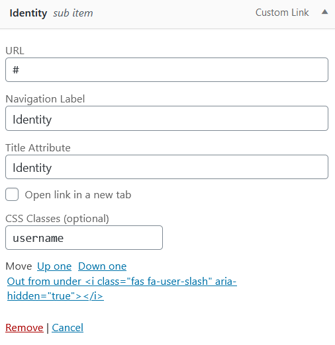Screen dimensions: 335x345
Task: Click the 'Open link in a new tab' label text
Action: point(78,195)
